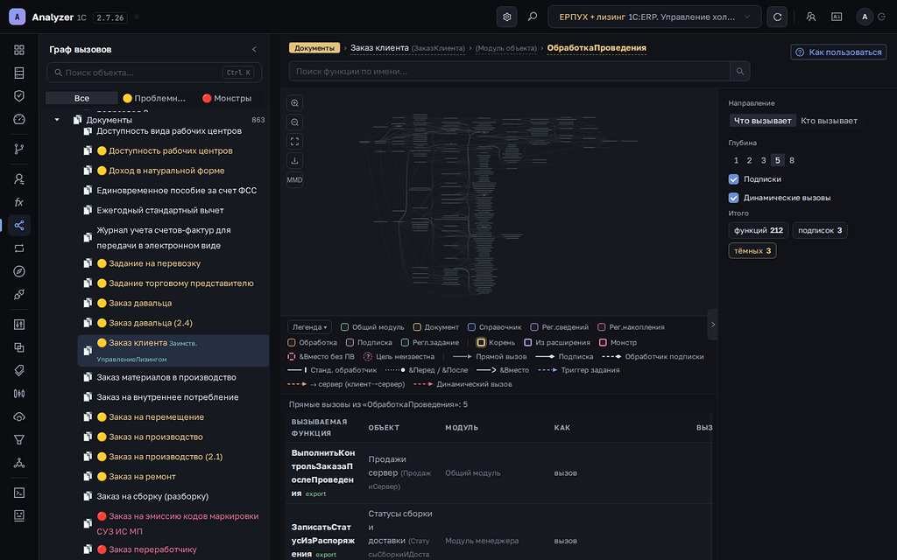Click the тёмных 3 summary badge

coord(752,251)
